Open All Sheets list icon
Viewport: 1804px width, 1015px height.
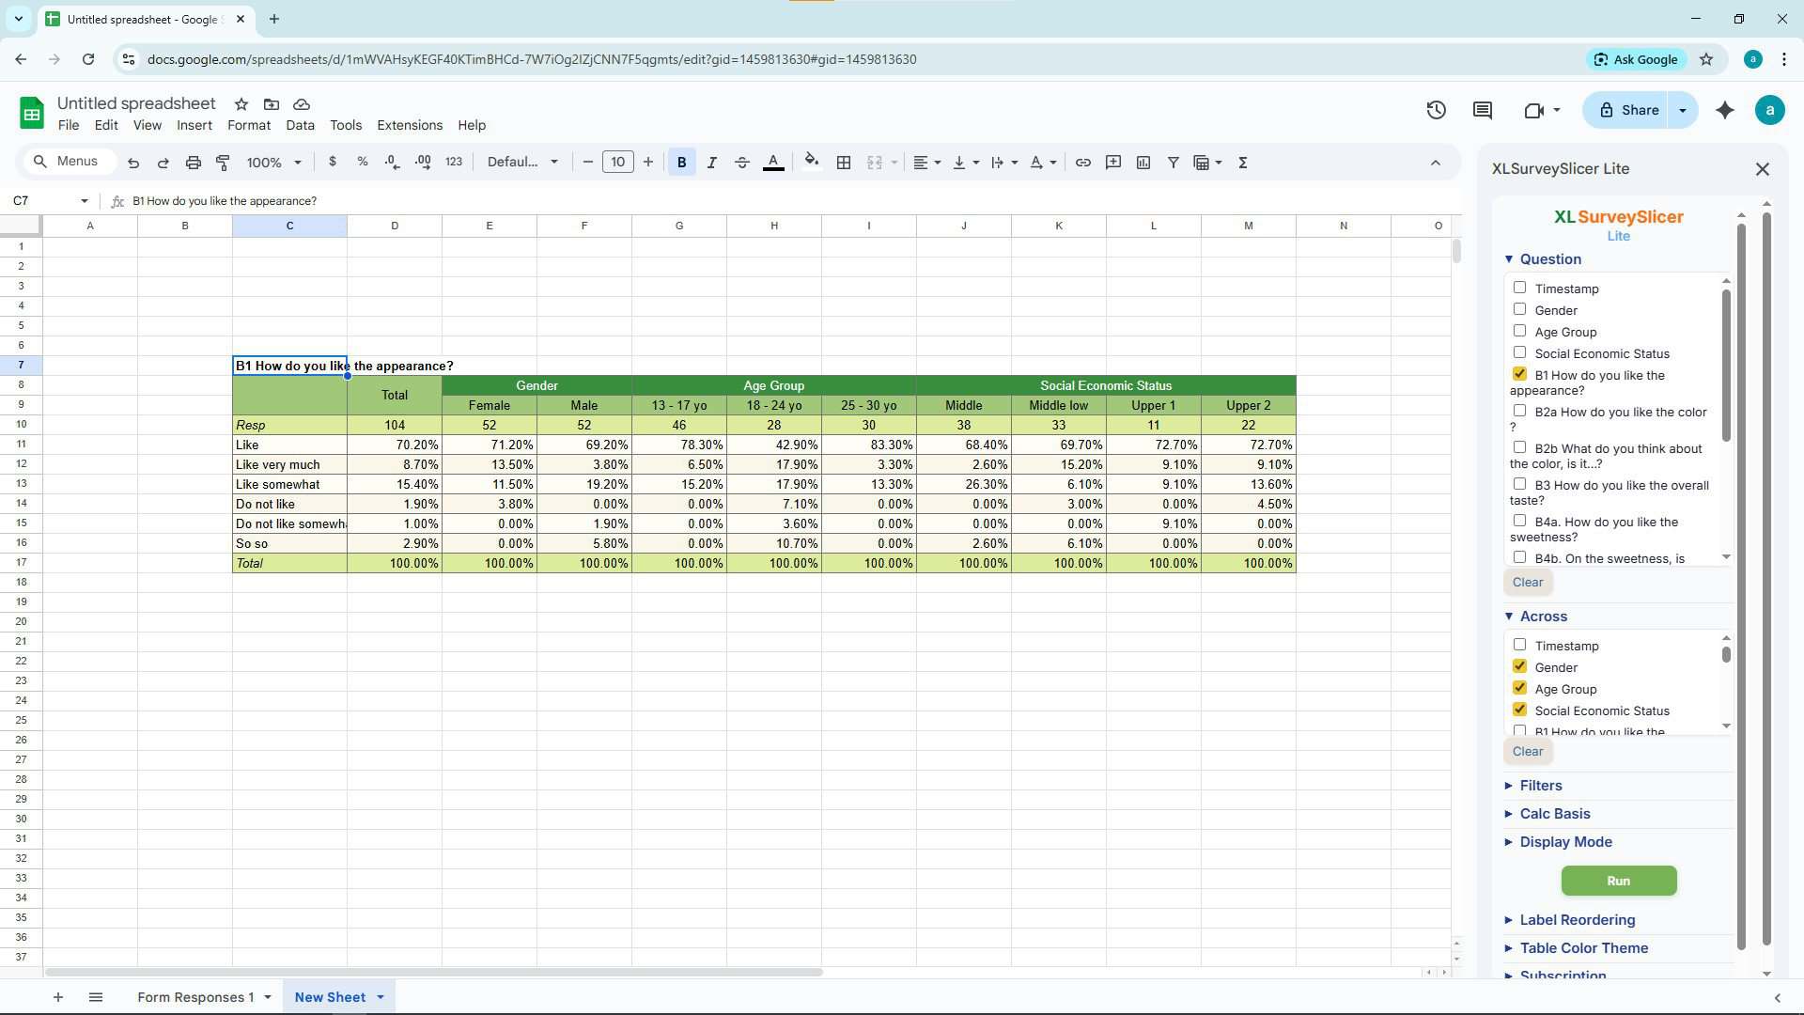(x=96, y=997)
